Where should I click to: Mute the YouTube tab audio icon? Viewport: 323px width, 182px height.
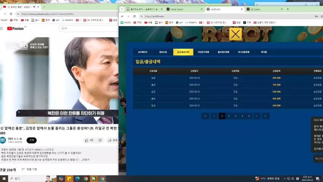point(34,7)
